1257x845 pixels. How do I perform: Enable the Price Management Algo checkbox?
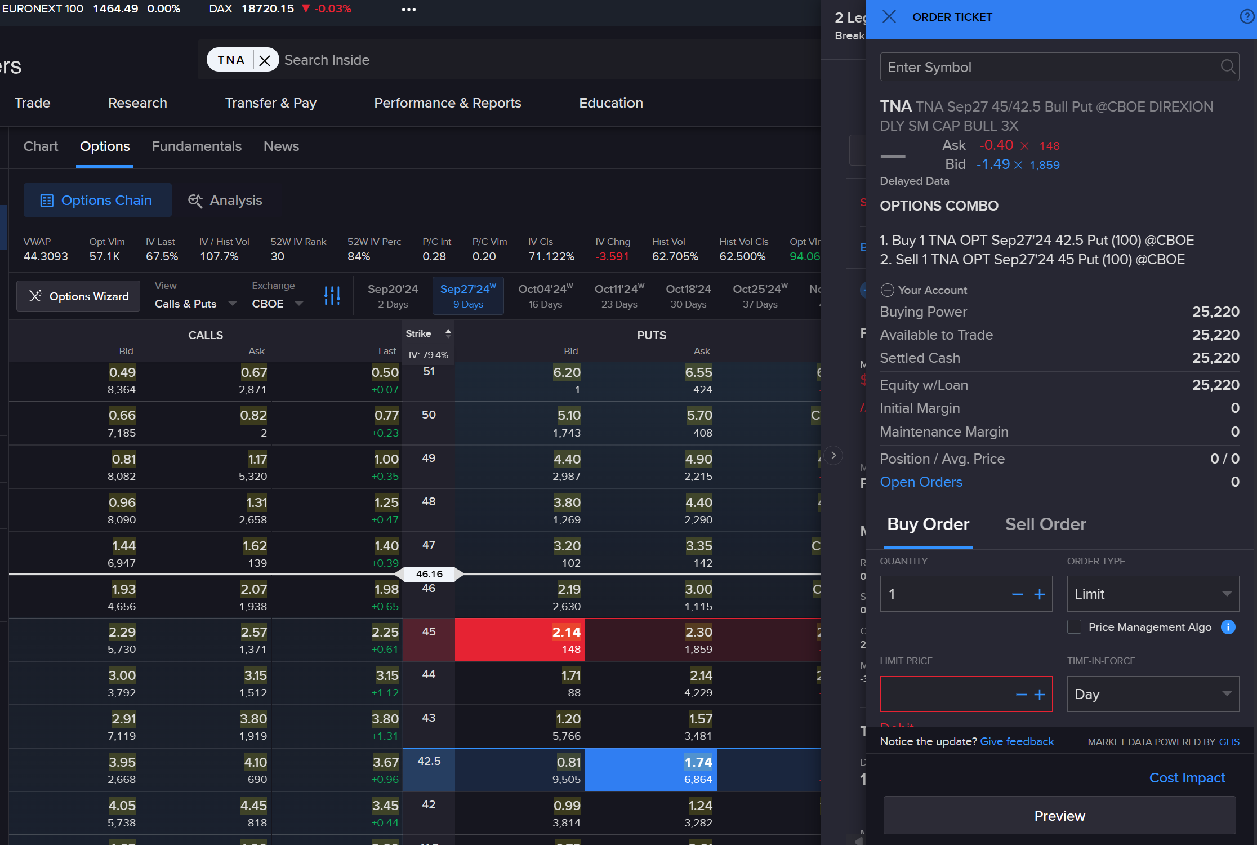coord(1075,627)
